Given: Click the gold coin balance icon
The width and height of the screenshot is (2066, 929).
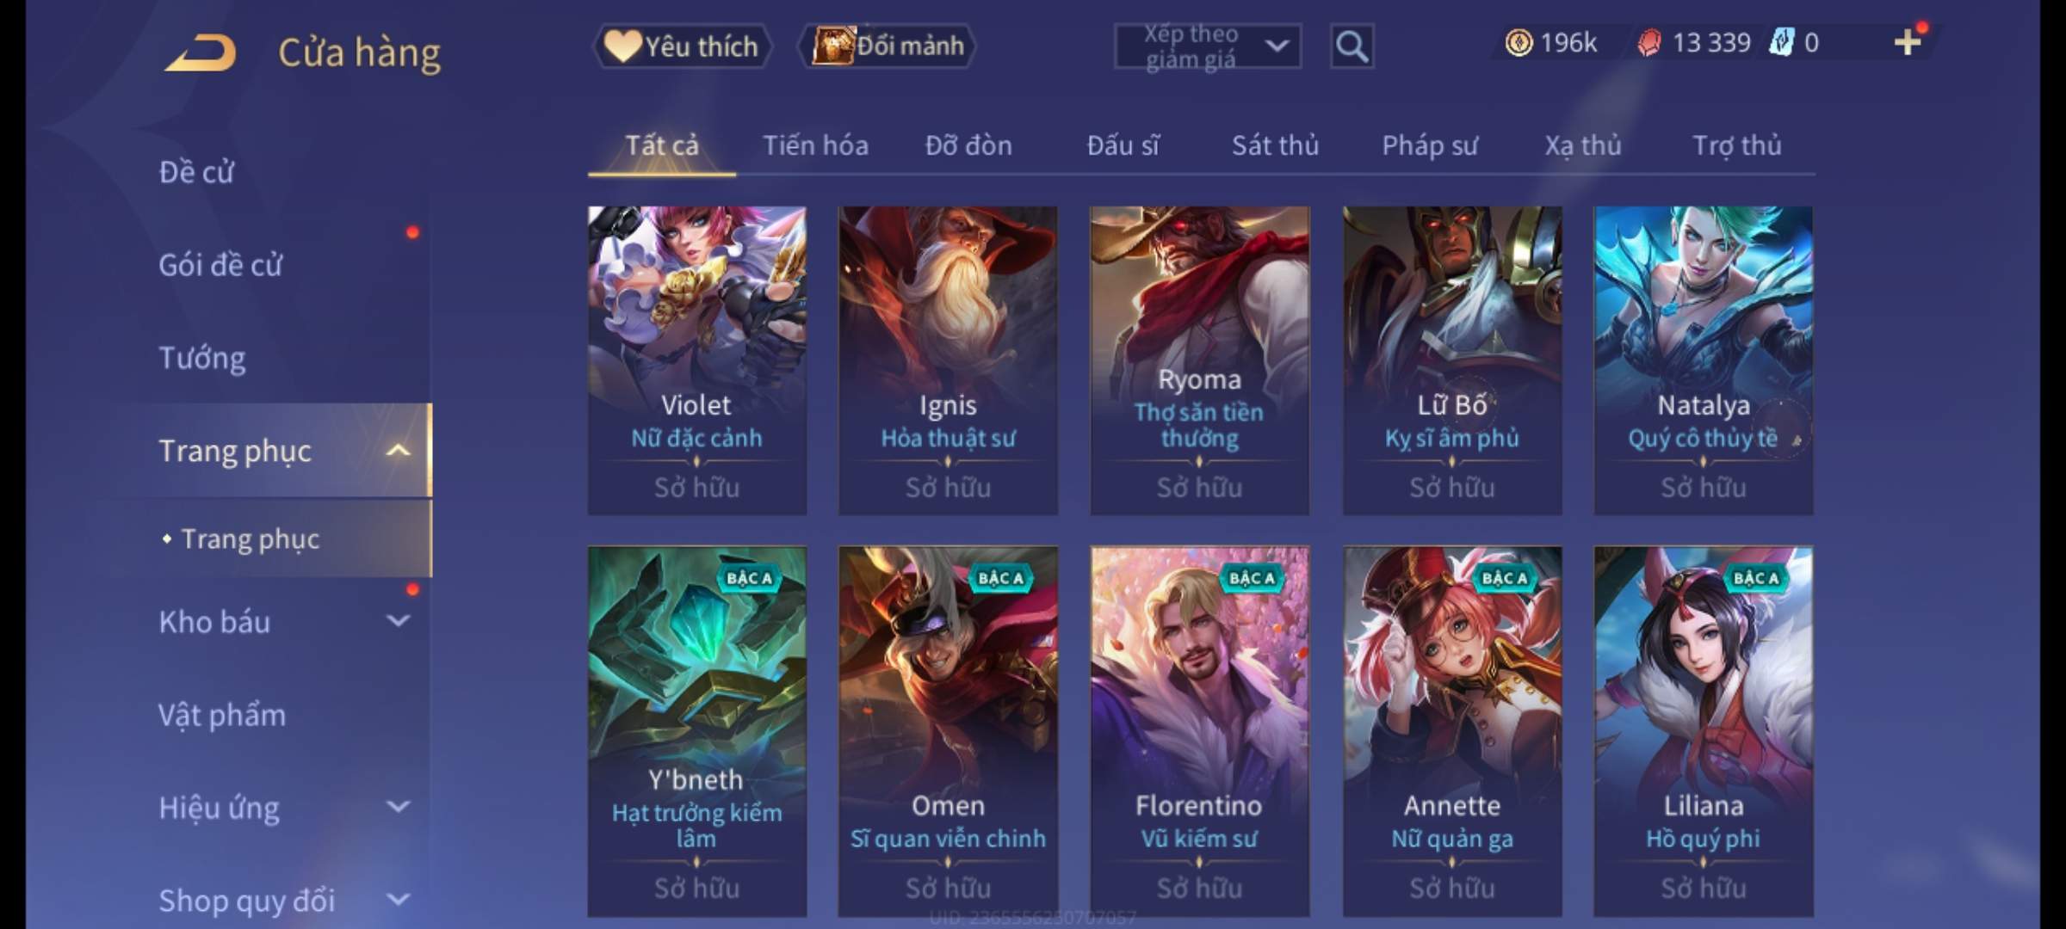Looking at the screenshot, I should [x=1519, y=43].
